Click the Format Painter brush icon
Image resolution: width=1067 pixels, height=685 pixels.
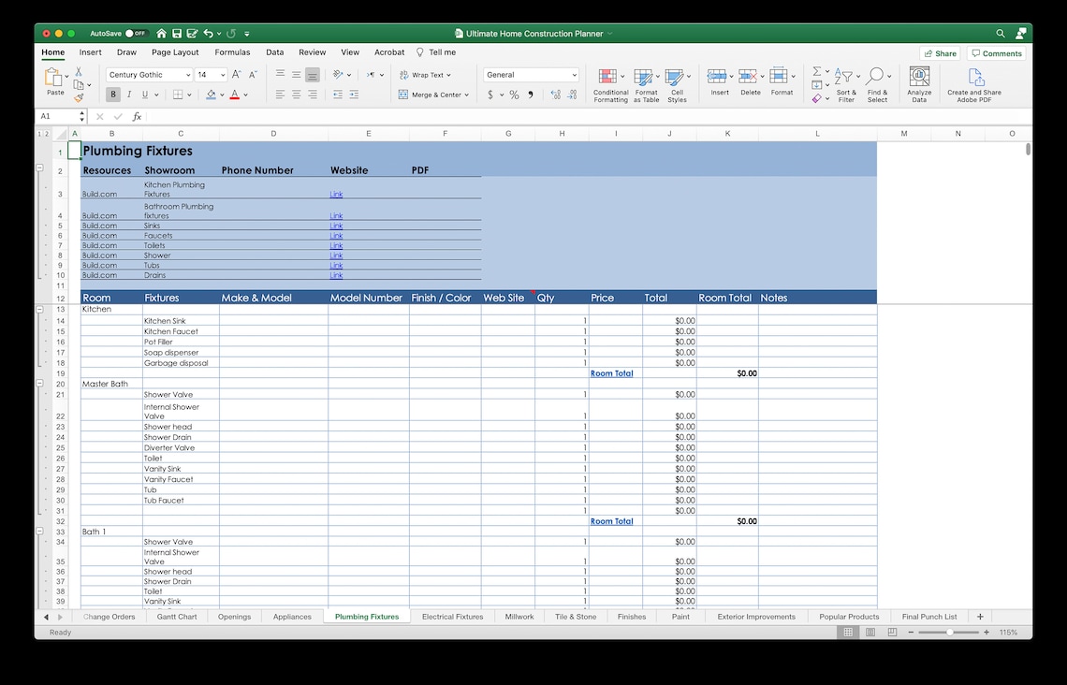[x=79, y=98]
